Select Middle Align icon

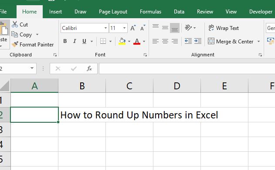pos(165,28)
